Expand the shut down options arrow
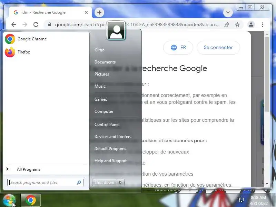 120,183
